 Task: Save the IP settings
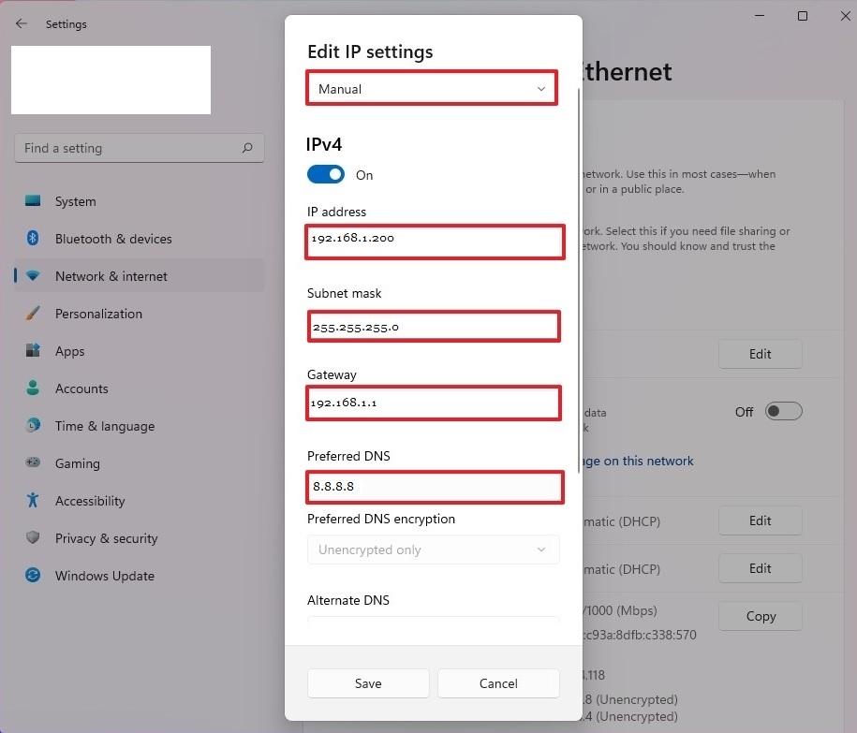pos(368,683)
